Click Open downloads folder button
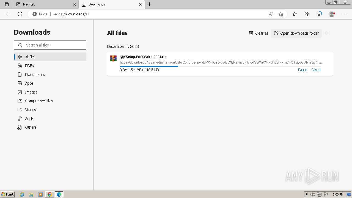This screenshot has height=198, width=352. [x=296, y=33]
